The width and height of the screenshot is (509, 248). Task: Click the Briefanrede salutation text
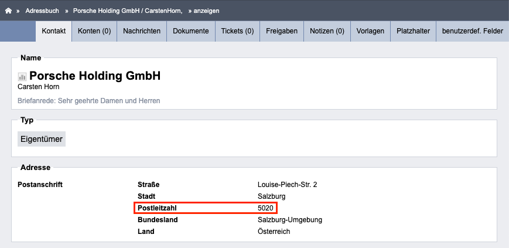pyautogui.click(x=89, y=101)
